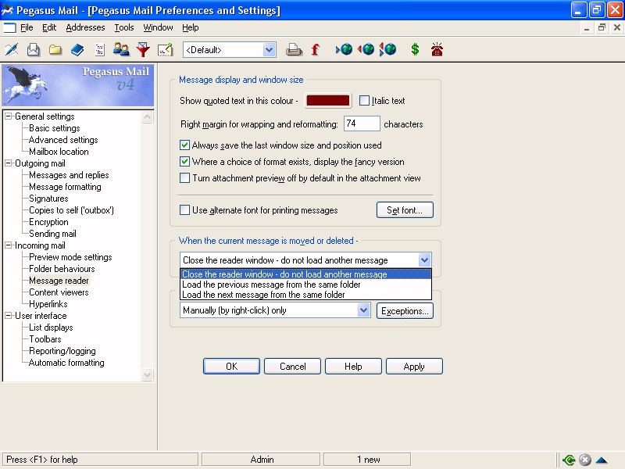The height and width of the screenshot is (469, 625).
Task: Click Pegasus Mail winged horse title icon
Action: pos(7,10)
